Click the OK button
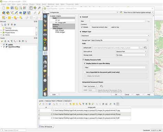Image resolution: width=163 pixels, height=132 pixels. (116, 95)
